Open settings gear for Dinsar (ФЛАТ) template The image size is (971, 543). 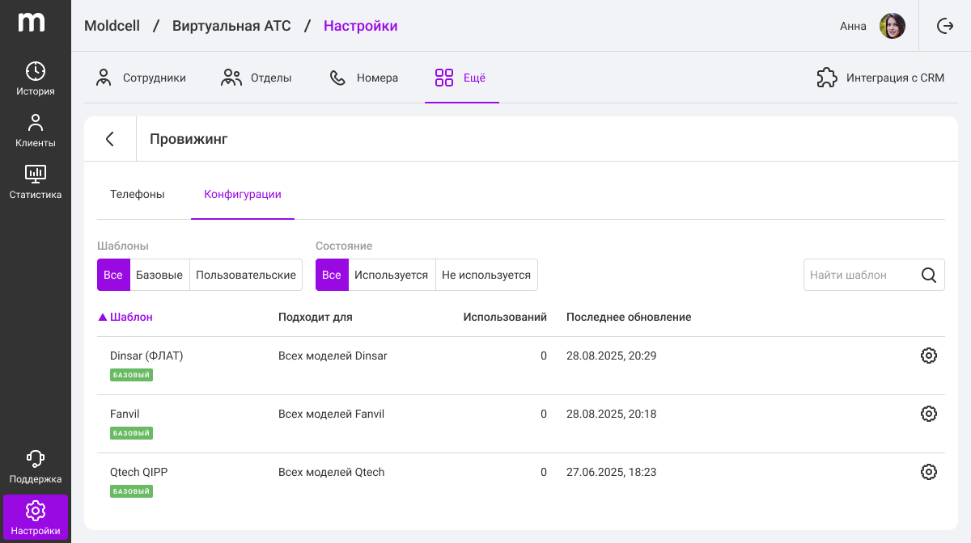(929, 356)
